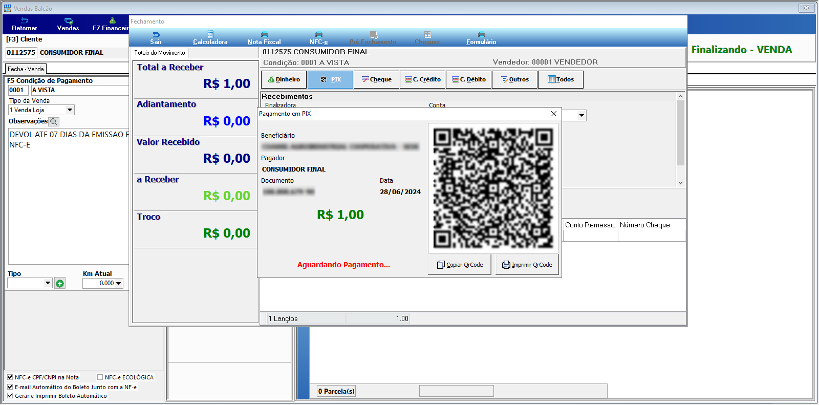Click Recebimentos scrollbar down arrow
This screenshot has height=405, width=819.
680,183
